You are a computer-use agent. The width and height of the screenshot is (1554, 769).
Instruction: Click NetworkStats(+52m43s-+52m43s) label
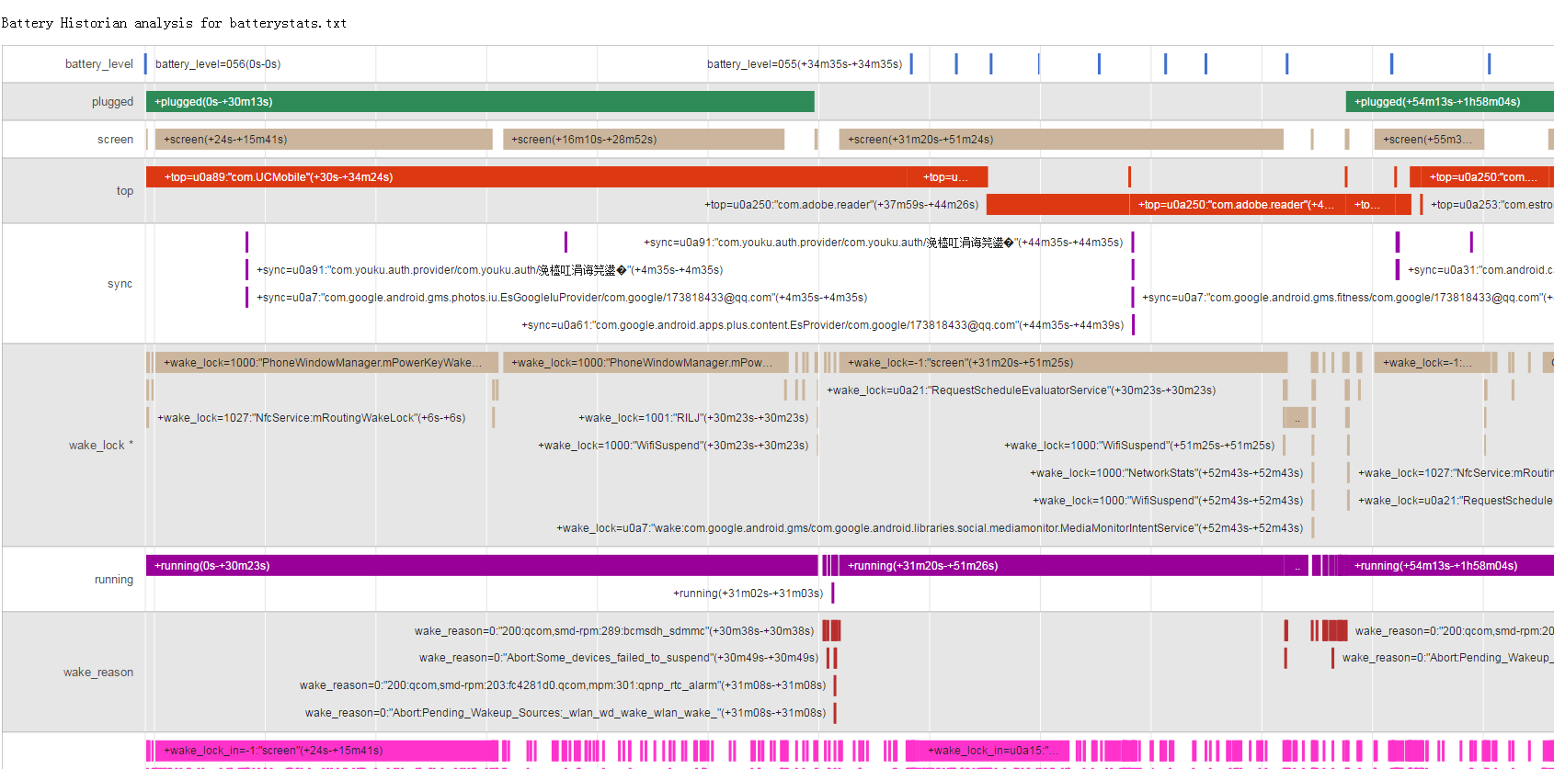(1166, 473)
